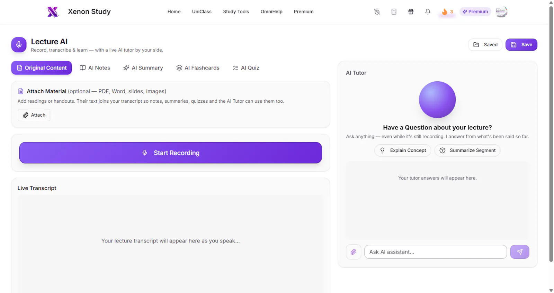The height and width of the screenshot is (293, 554).
Task: Click the Xenon Study X logo
Action: (x=53, y=12)
